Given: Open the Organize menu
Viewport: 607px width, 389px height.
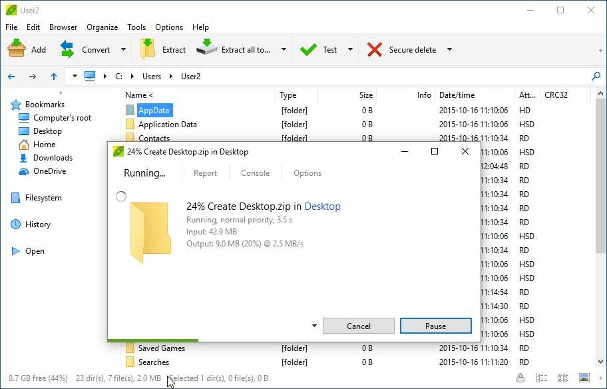Looking at the screenshot, I should pyautogui.click(x=102, y=27).
